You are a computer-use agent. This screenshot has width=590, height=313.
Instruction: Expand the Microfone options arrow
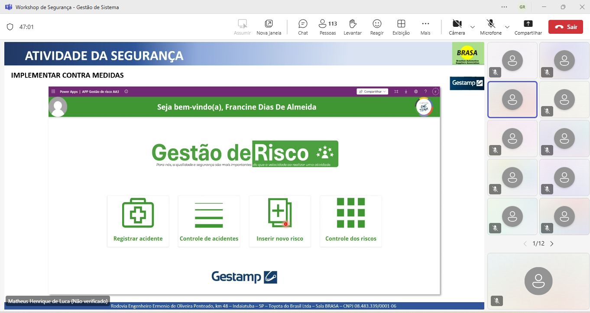[507, 27]
